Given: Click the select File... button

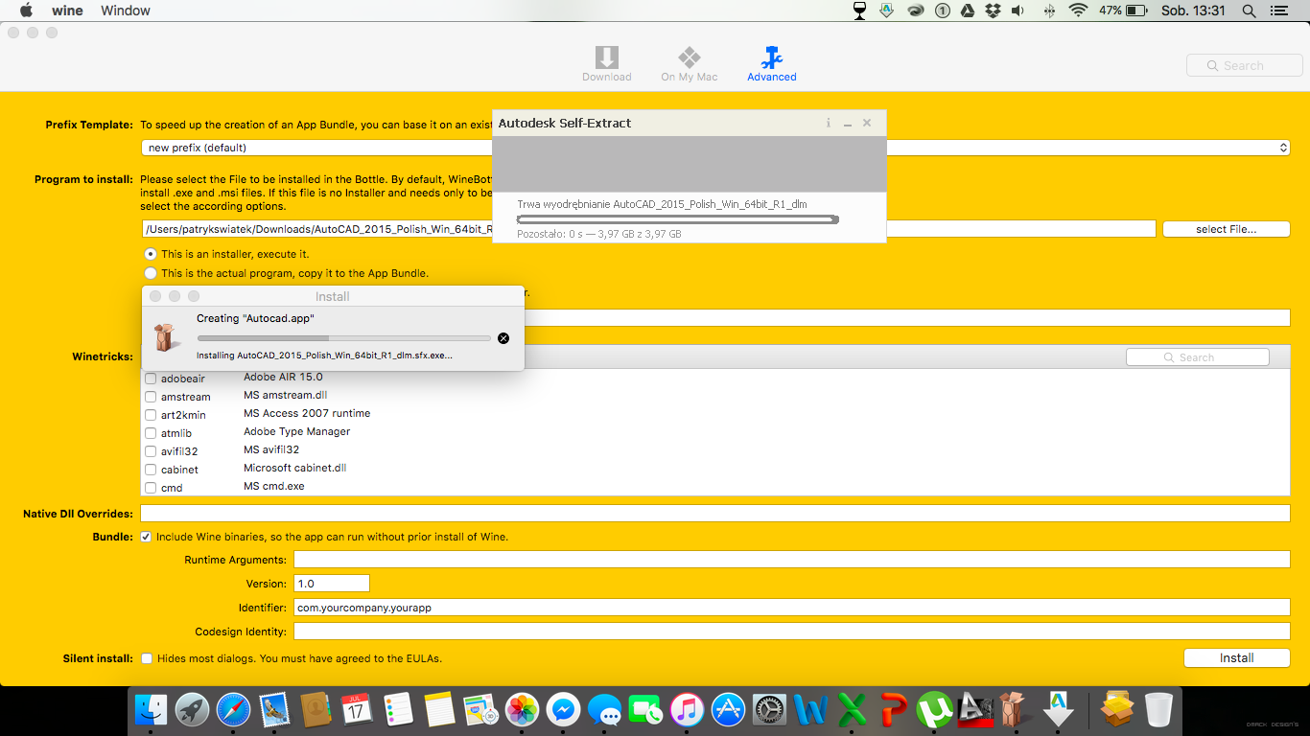Looking at the screenshot, I should tap(1226, 229).
